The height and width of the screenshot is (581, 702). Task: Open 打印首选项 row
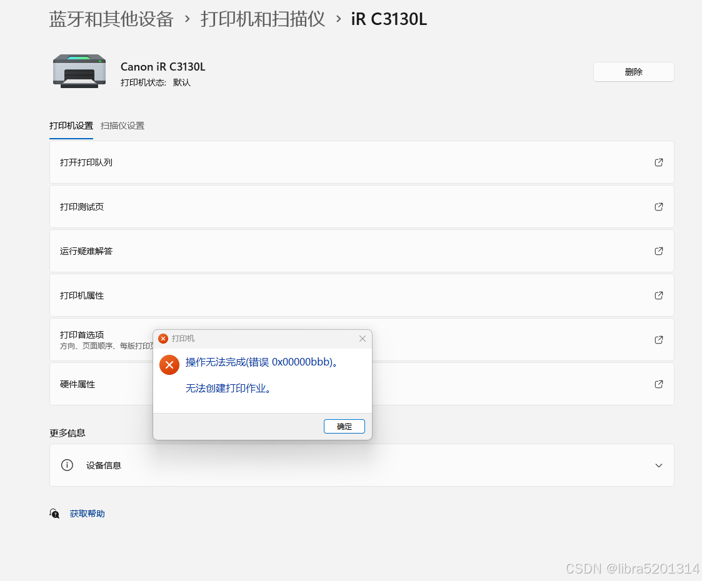click(x=362, y=339)
